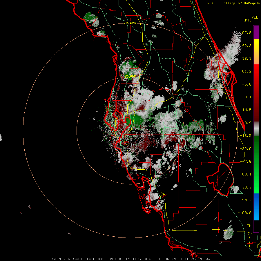Click the 45.6 value on velocity scale

(247, 84)
